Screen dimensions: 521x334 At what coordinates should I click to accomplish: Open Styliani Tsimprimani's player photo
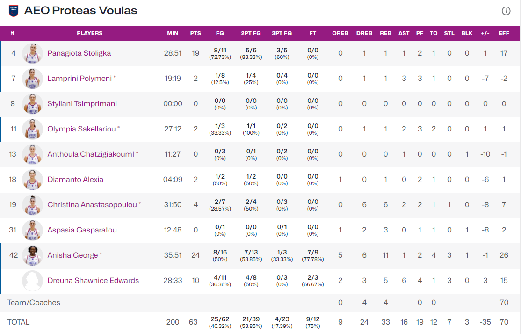[32, 104]
